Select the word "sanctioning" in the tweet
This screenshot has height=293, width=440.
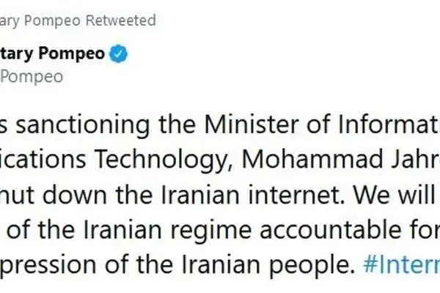82,125
